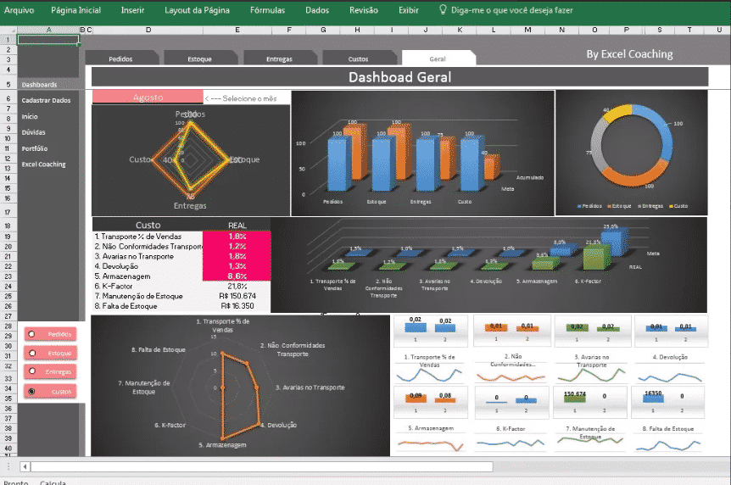The height and width of the screenshot is (485, 731).
Task: Click the value R$ 16.350
Action: [237, 306]
